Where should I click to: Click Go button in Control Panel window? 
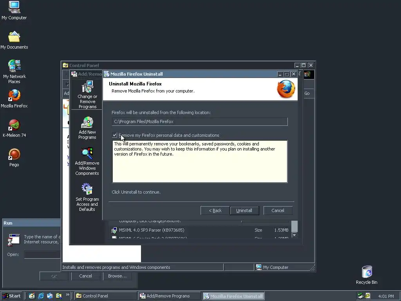[x=307, y=93]
